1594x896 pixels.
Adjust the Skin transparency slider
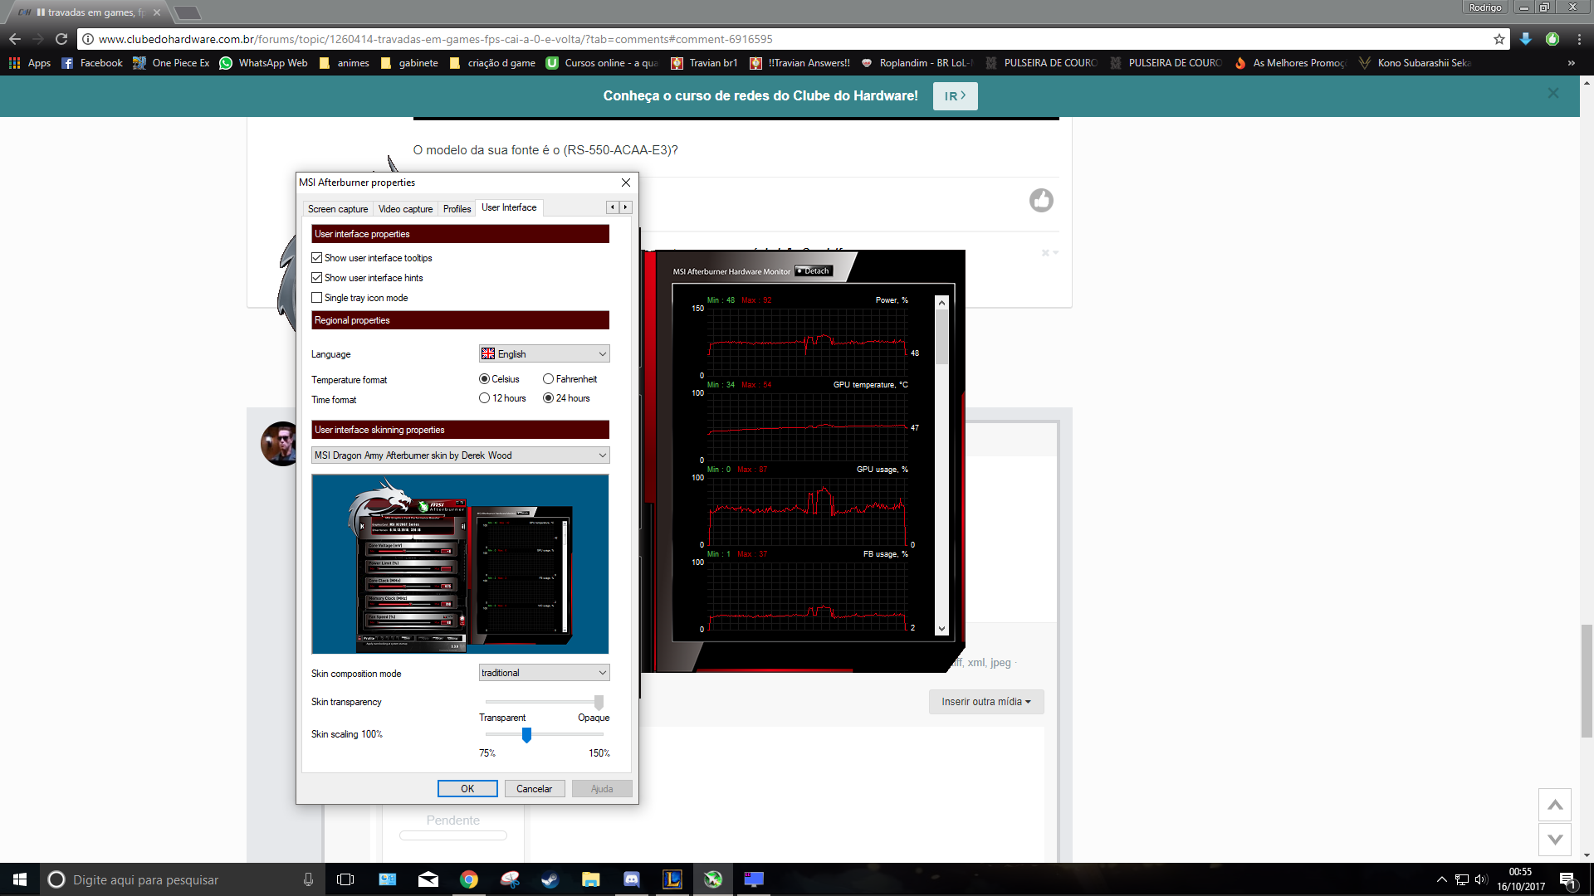[599, 702]
